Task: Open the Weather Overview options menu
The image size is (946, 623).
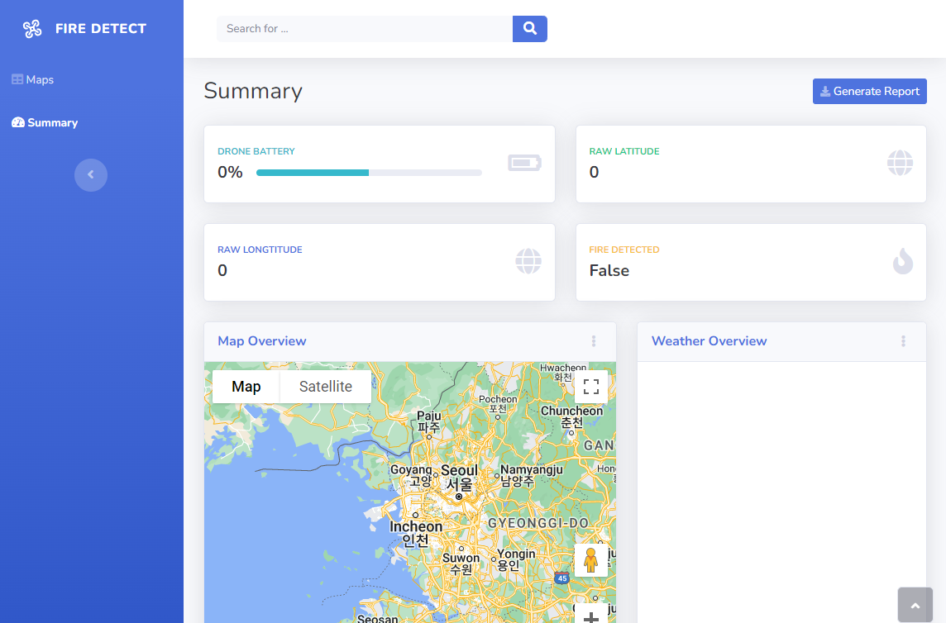Action: (903, 341)
